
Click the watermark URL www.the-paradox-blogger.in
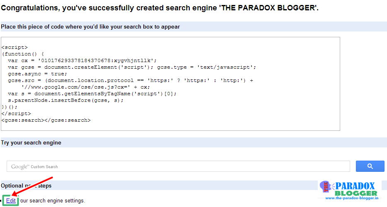351,198
